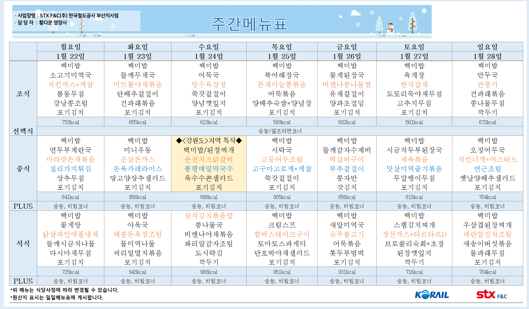This screenshot has width=529, height=309.
Task: Click the snowman illustration in the banner
Action: tap(390, 28)
